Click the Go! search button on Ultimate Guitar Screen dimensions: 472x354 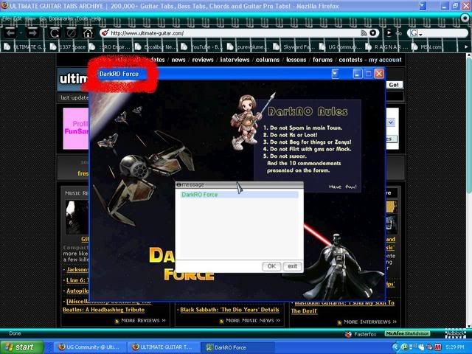point(394,85)
